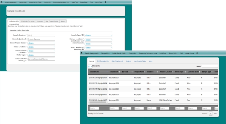Image resolution: width=226 pixels, height=124 pixels.
Task: Open the Select Project Name dropdown
Action: (x=41, y=43)
